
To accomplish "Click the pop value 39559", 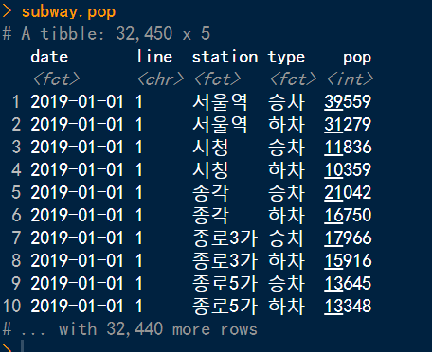I will 348,101.
